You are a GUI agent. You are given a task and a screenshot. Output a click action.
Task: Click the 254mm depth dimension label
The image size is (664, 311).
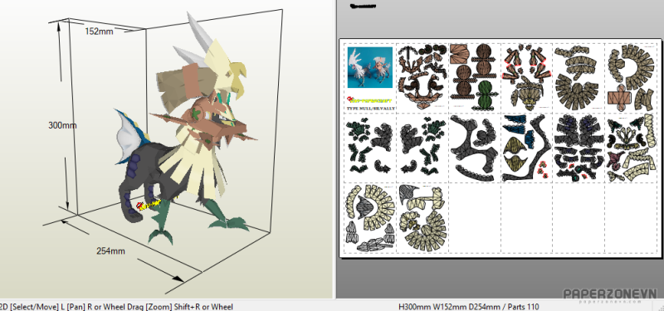[x=110, y=251]
